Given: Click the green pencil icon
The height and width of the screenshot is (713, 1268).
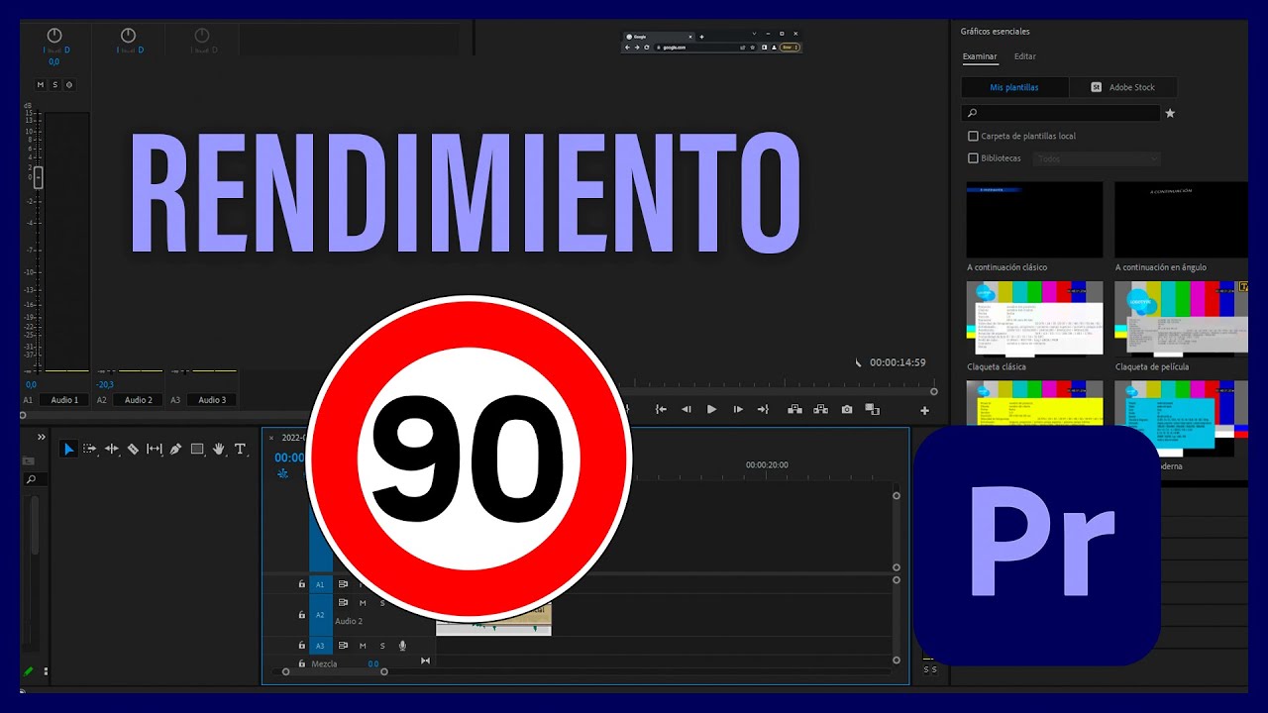Looking at the screenshot, I should coord(28,670).
